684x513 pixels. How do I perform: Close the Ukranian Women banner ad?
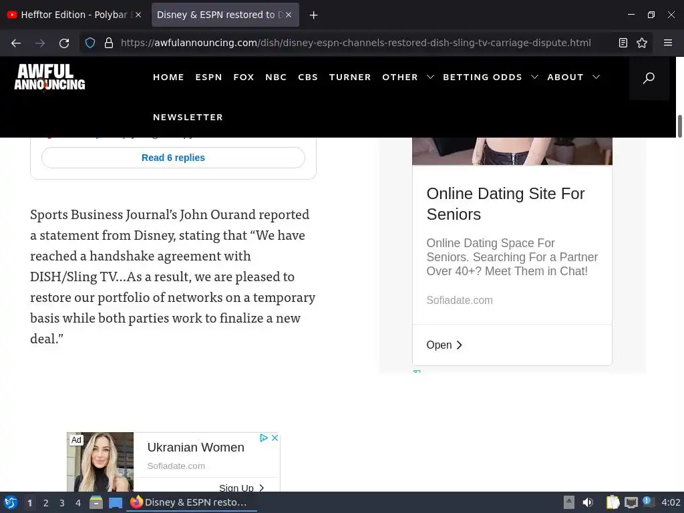[275, 438]
